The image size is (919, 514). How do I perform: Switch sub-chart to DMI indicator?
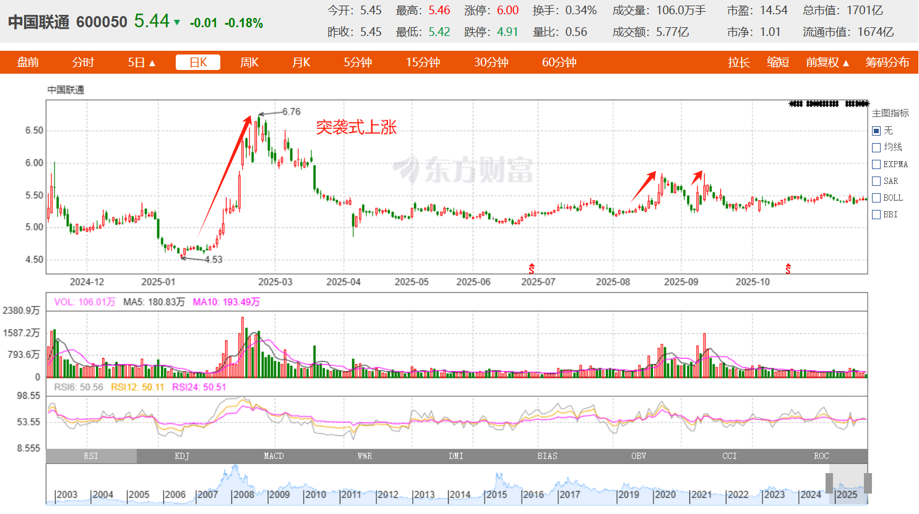tap(456, 456)
